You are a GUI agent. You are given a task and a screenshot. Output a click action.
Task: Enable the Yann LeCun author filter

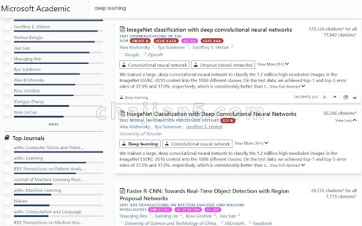click(x=7, y=113)
